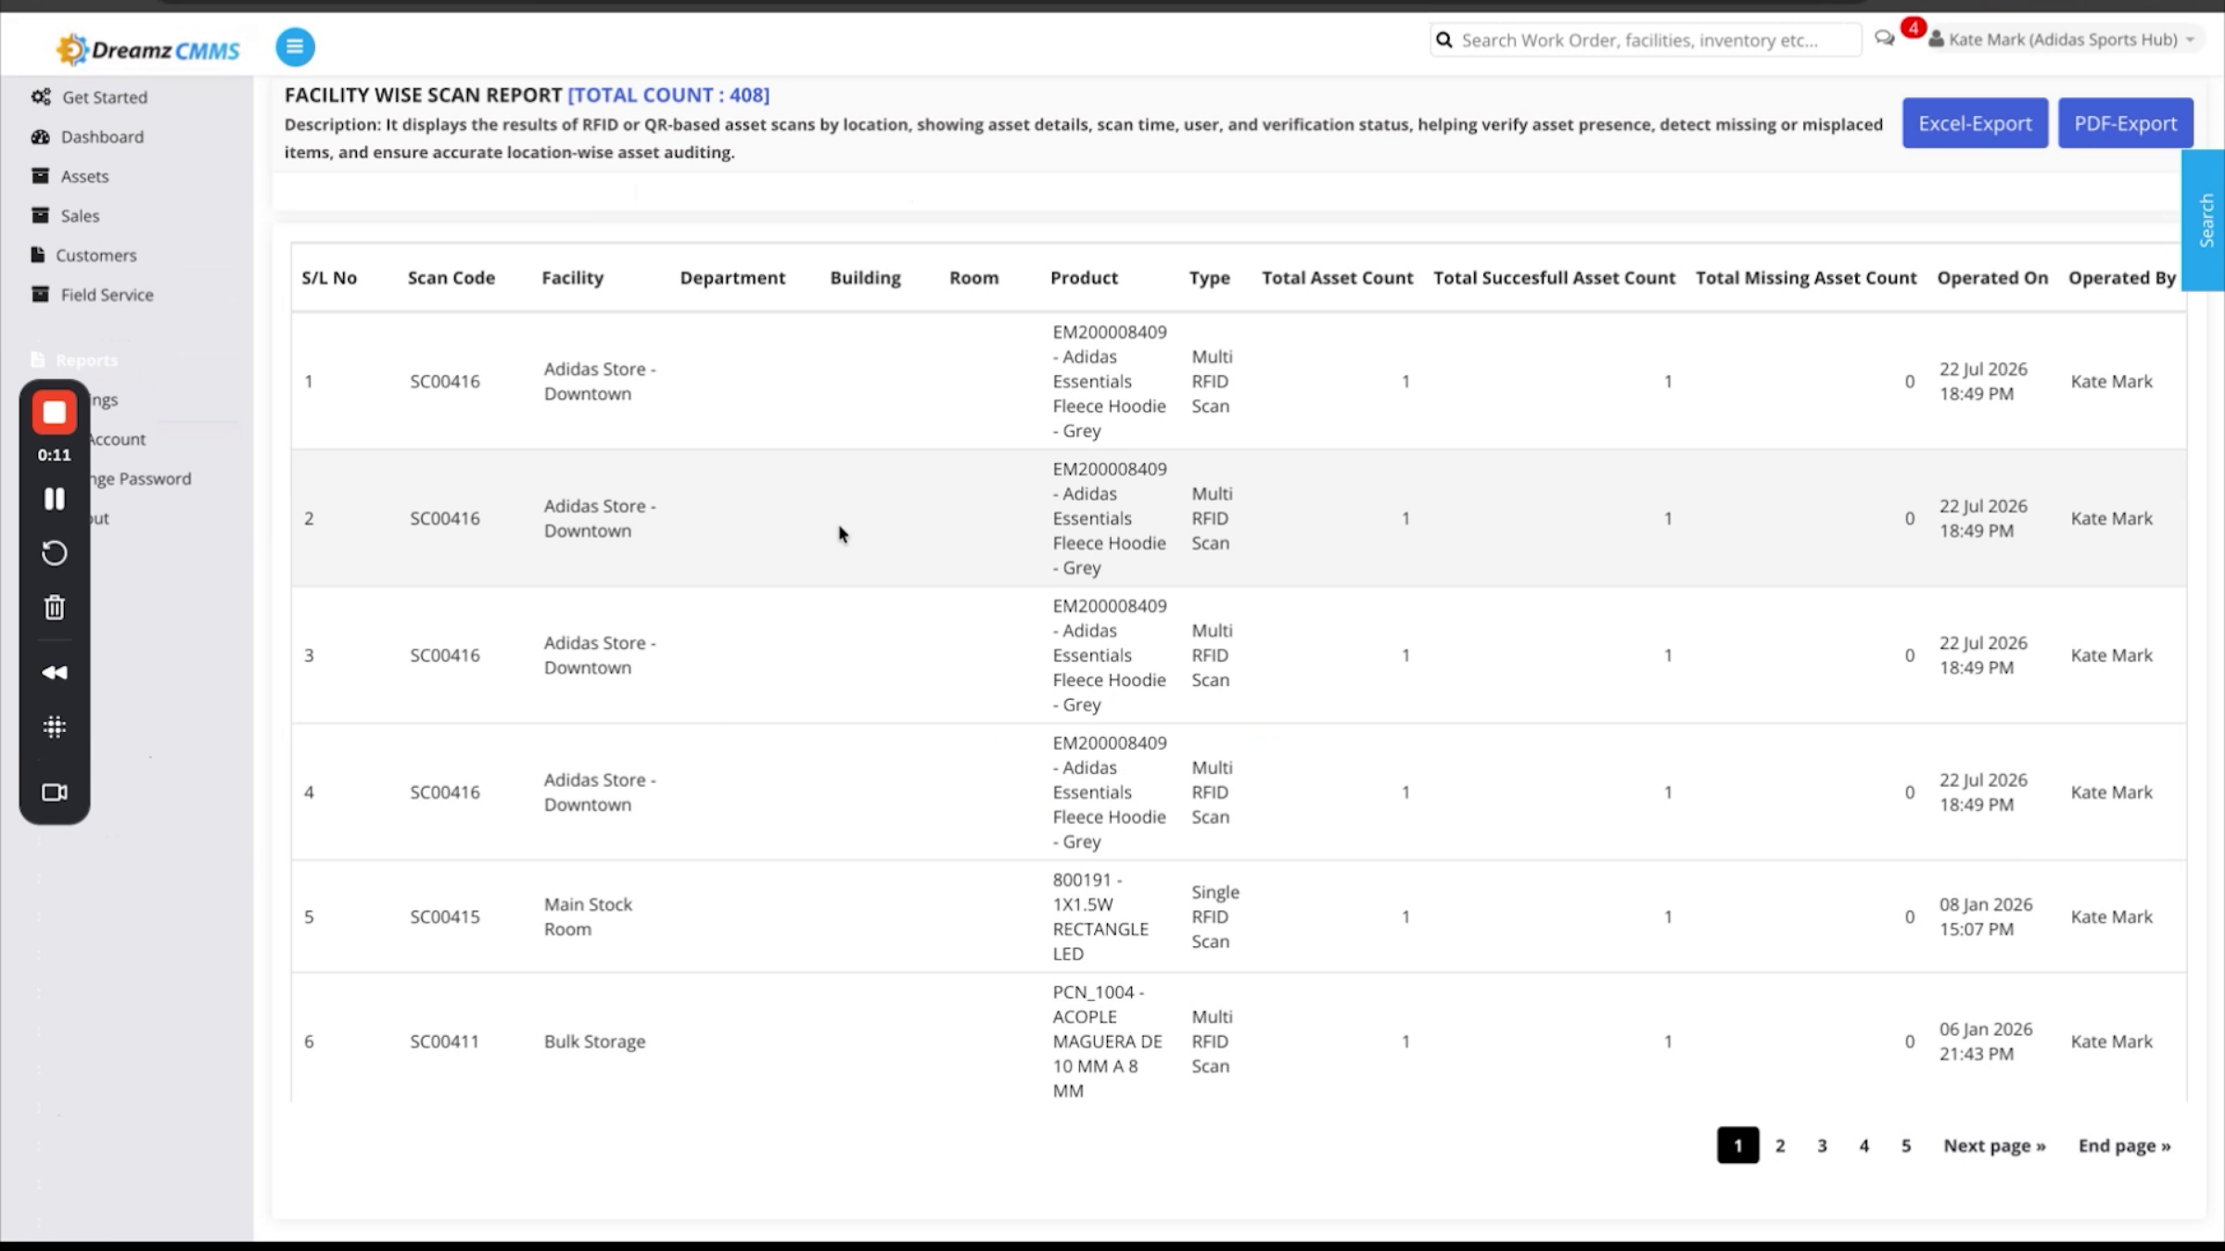The width and height of the screenshot is (2225, 1251).
Task: Click SC00415 scan code cell
Action: [x=445, y=916]
